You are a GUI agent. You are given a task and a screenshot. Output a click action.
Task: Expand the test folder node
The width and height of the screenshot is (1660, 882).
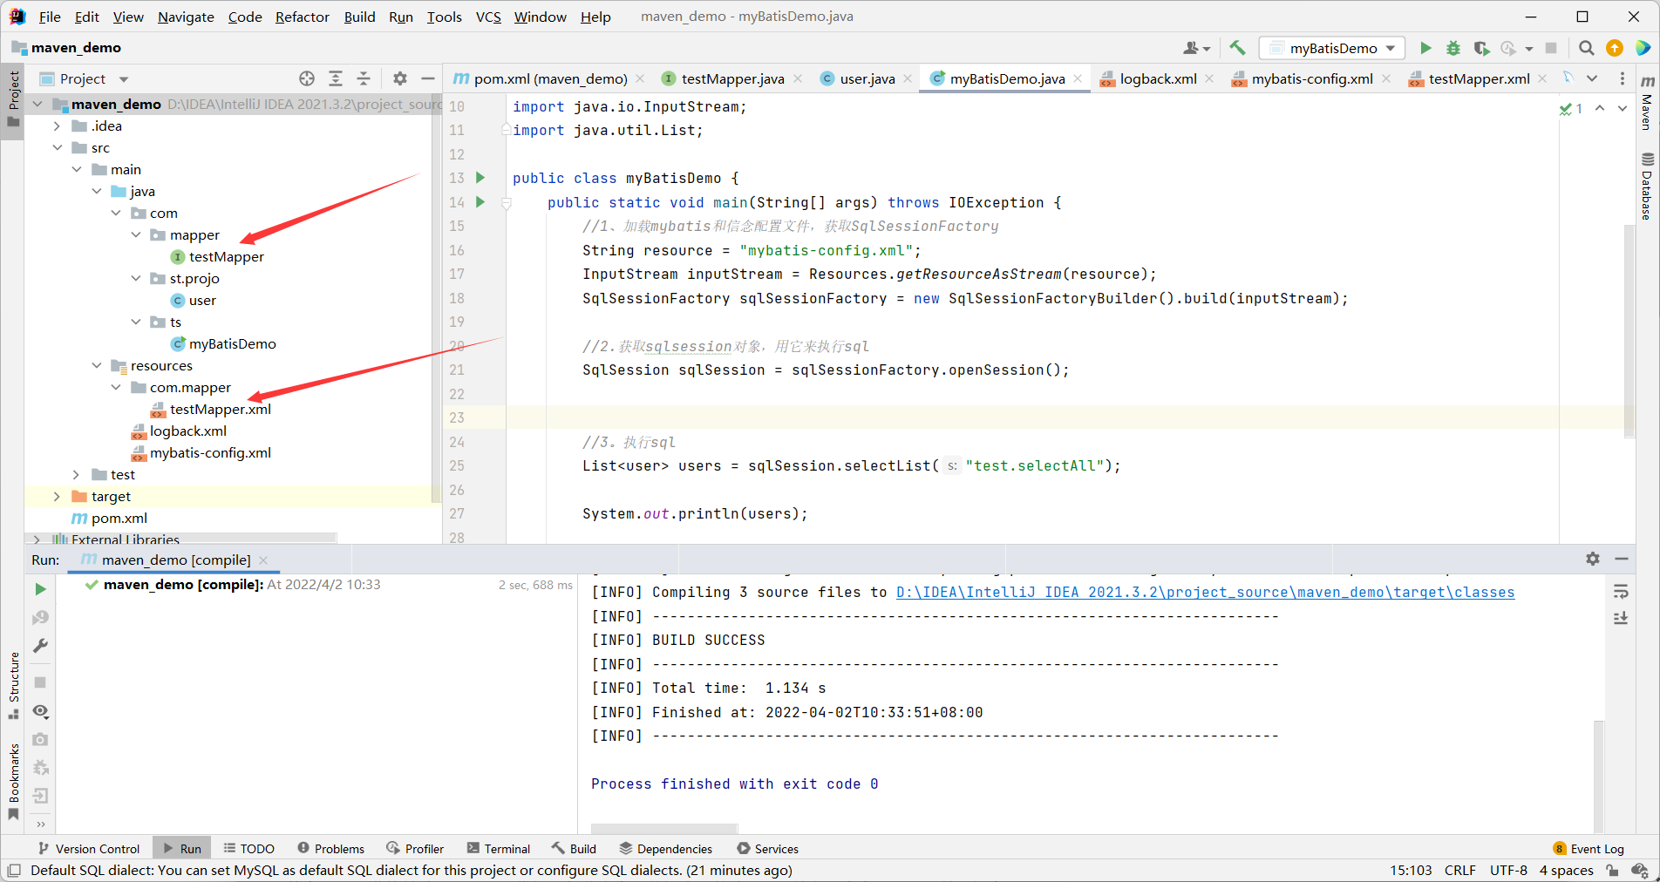[77, 475]
